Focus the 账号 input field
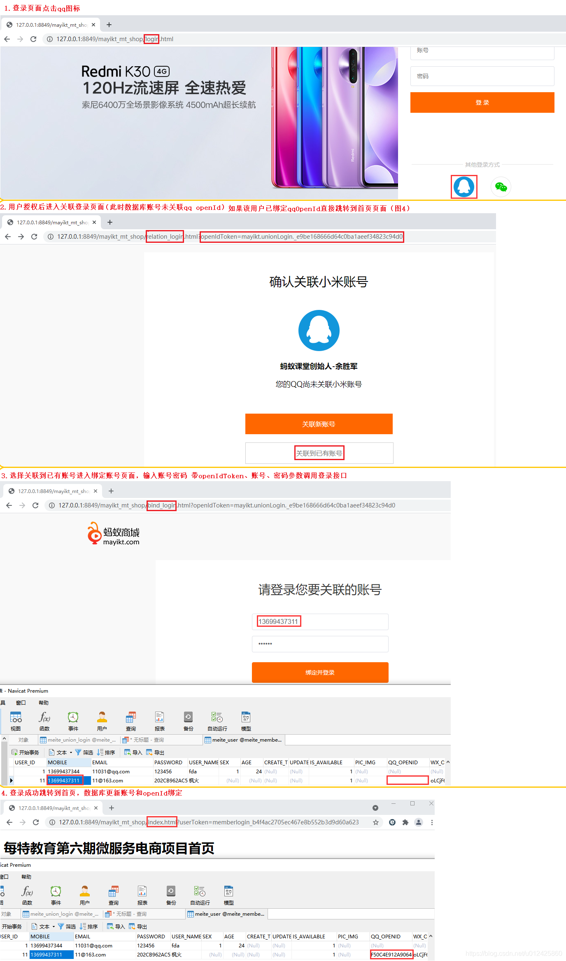The width and height of the screenshot is (566, 961). [482, 51]
